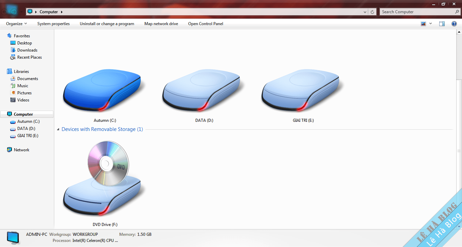Click the Documents library icon

(13, 79)
